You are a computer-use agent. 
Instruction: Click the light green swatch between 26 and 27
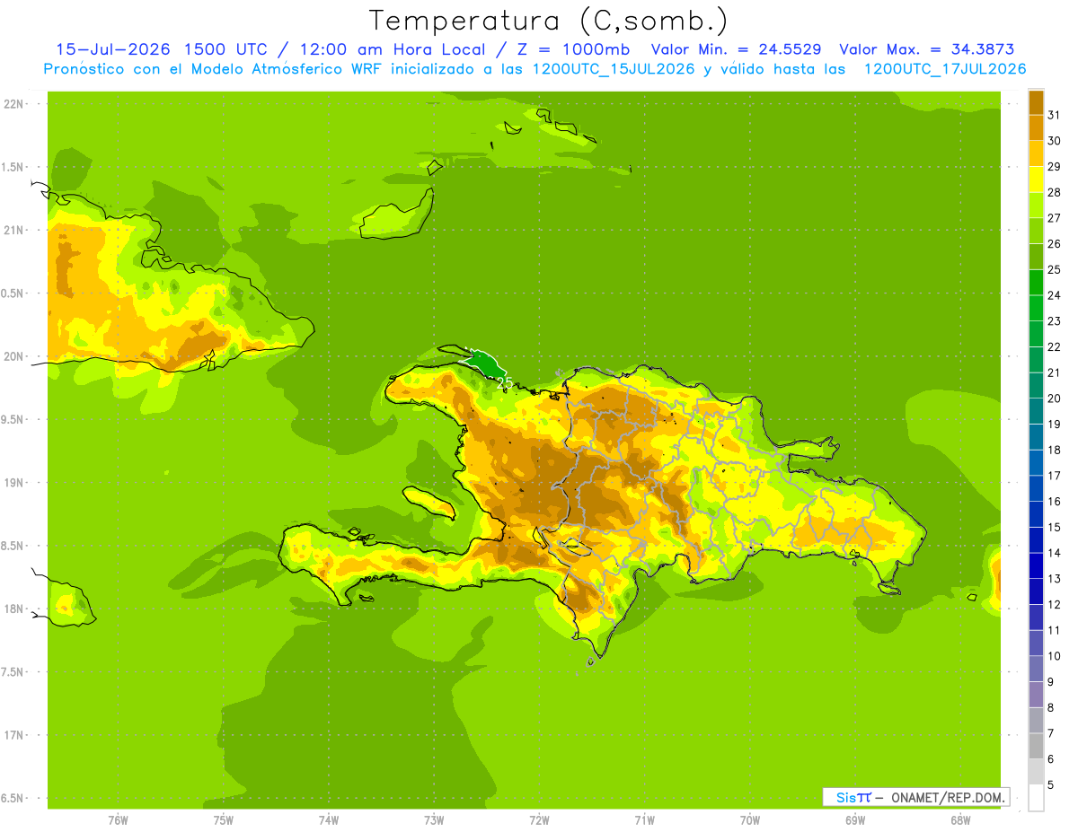pyautogui.click(x=1036, y=231)
